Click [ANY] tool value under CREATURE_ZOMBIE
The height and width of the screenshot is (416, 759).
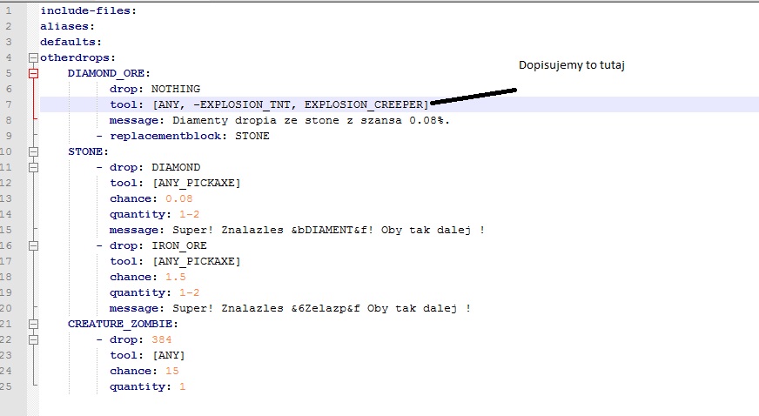pyautogui.click(x=169, y=356)
